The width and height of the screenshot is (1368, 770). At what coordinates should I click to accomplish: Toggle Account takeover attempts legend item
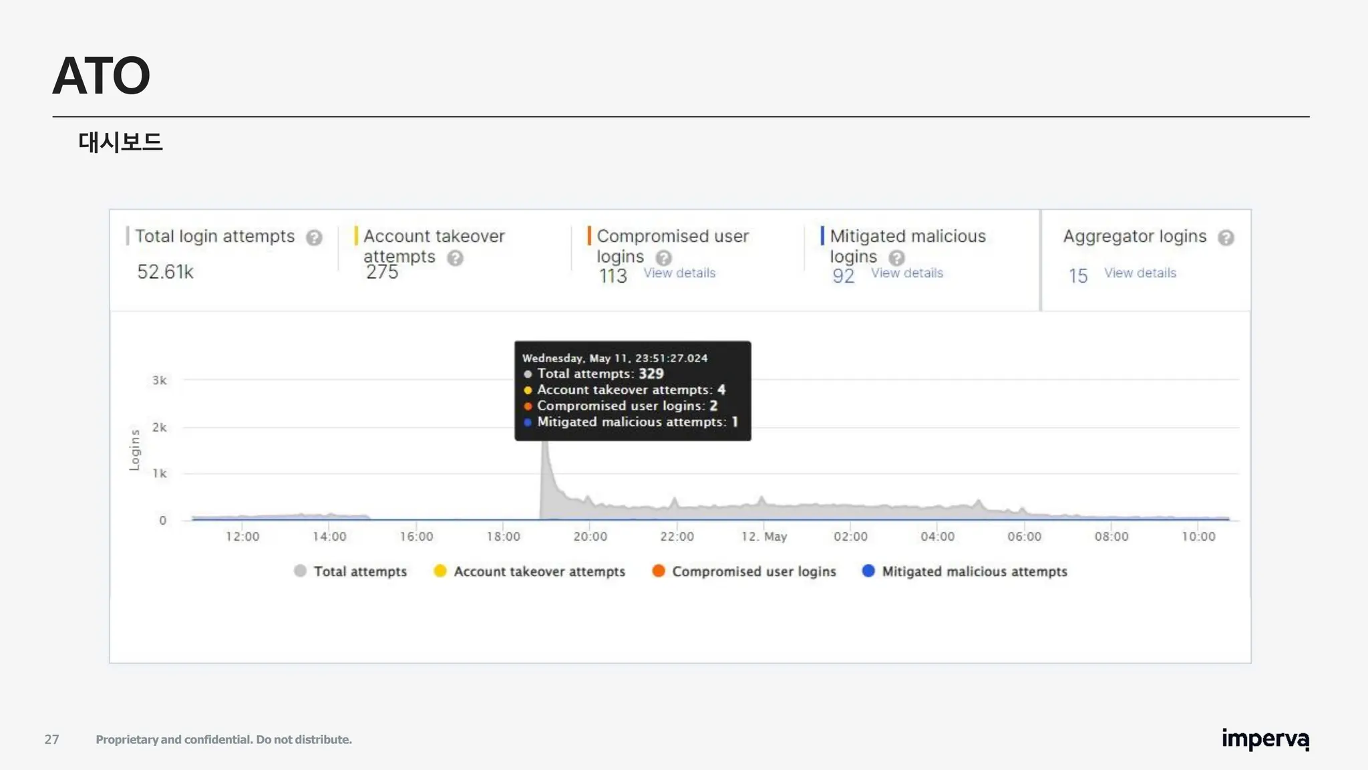(x=539, y=571)
